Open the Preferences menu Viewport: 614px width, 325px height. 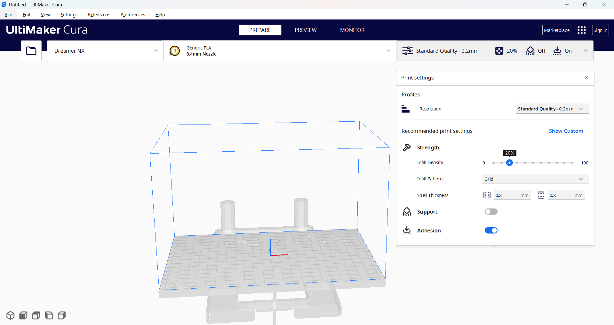133,15
